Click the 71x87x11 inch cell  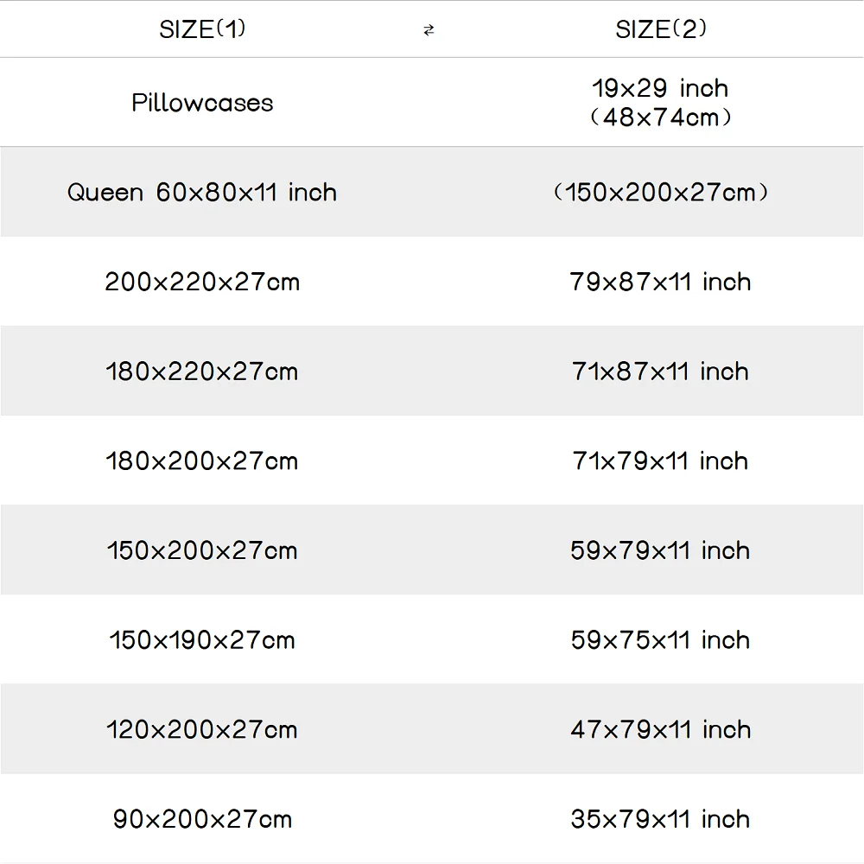pos(661,372)
